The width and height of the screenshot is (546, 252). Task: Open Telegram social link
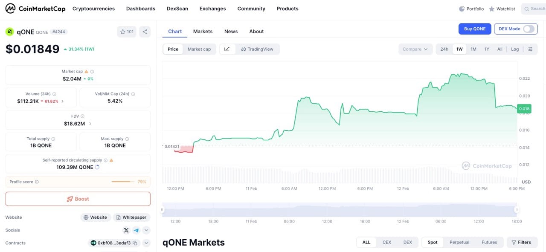coord(136,230)
